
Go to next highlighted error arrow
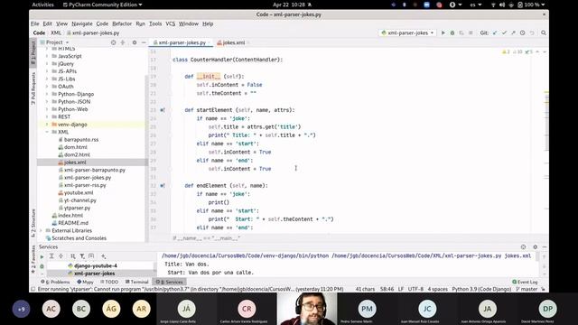click(545, 52)
